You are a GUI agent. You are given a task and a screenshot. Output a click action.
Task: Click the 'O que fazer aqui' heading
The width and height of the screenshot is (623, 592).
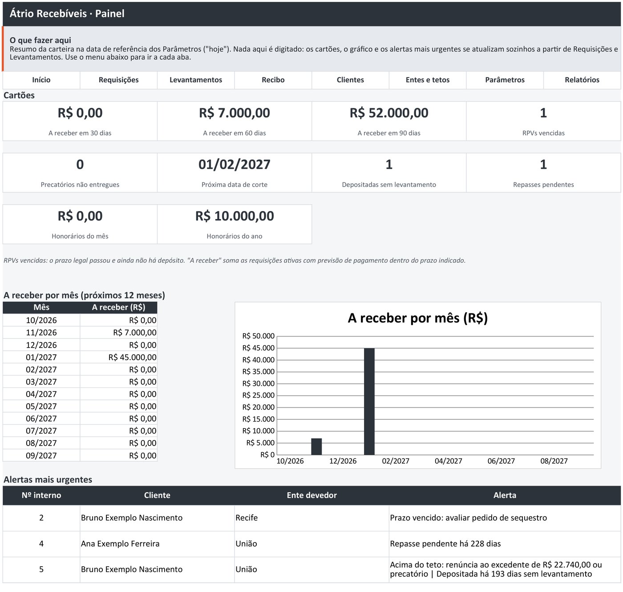(40, 41)
